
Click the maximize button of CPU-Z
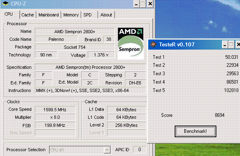tap(143, 4)
